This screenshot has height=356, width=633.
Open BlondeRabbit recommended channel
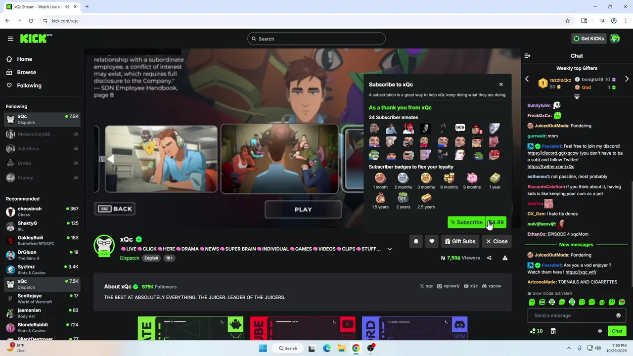pos(42,328)
